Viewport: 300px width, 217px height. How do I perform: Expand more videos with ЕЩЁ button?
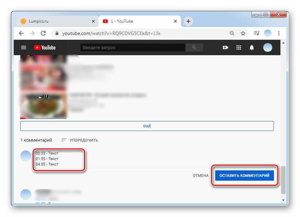click(x=147, y=126)
